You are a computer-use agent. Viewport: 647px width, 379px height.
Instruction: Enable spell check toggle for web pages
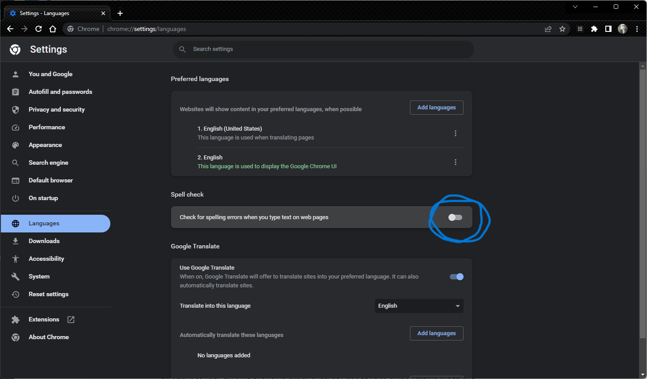point(455,217)
